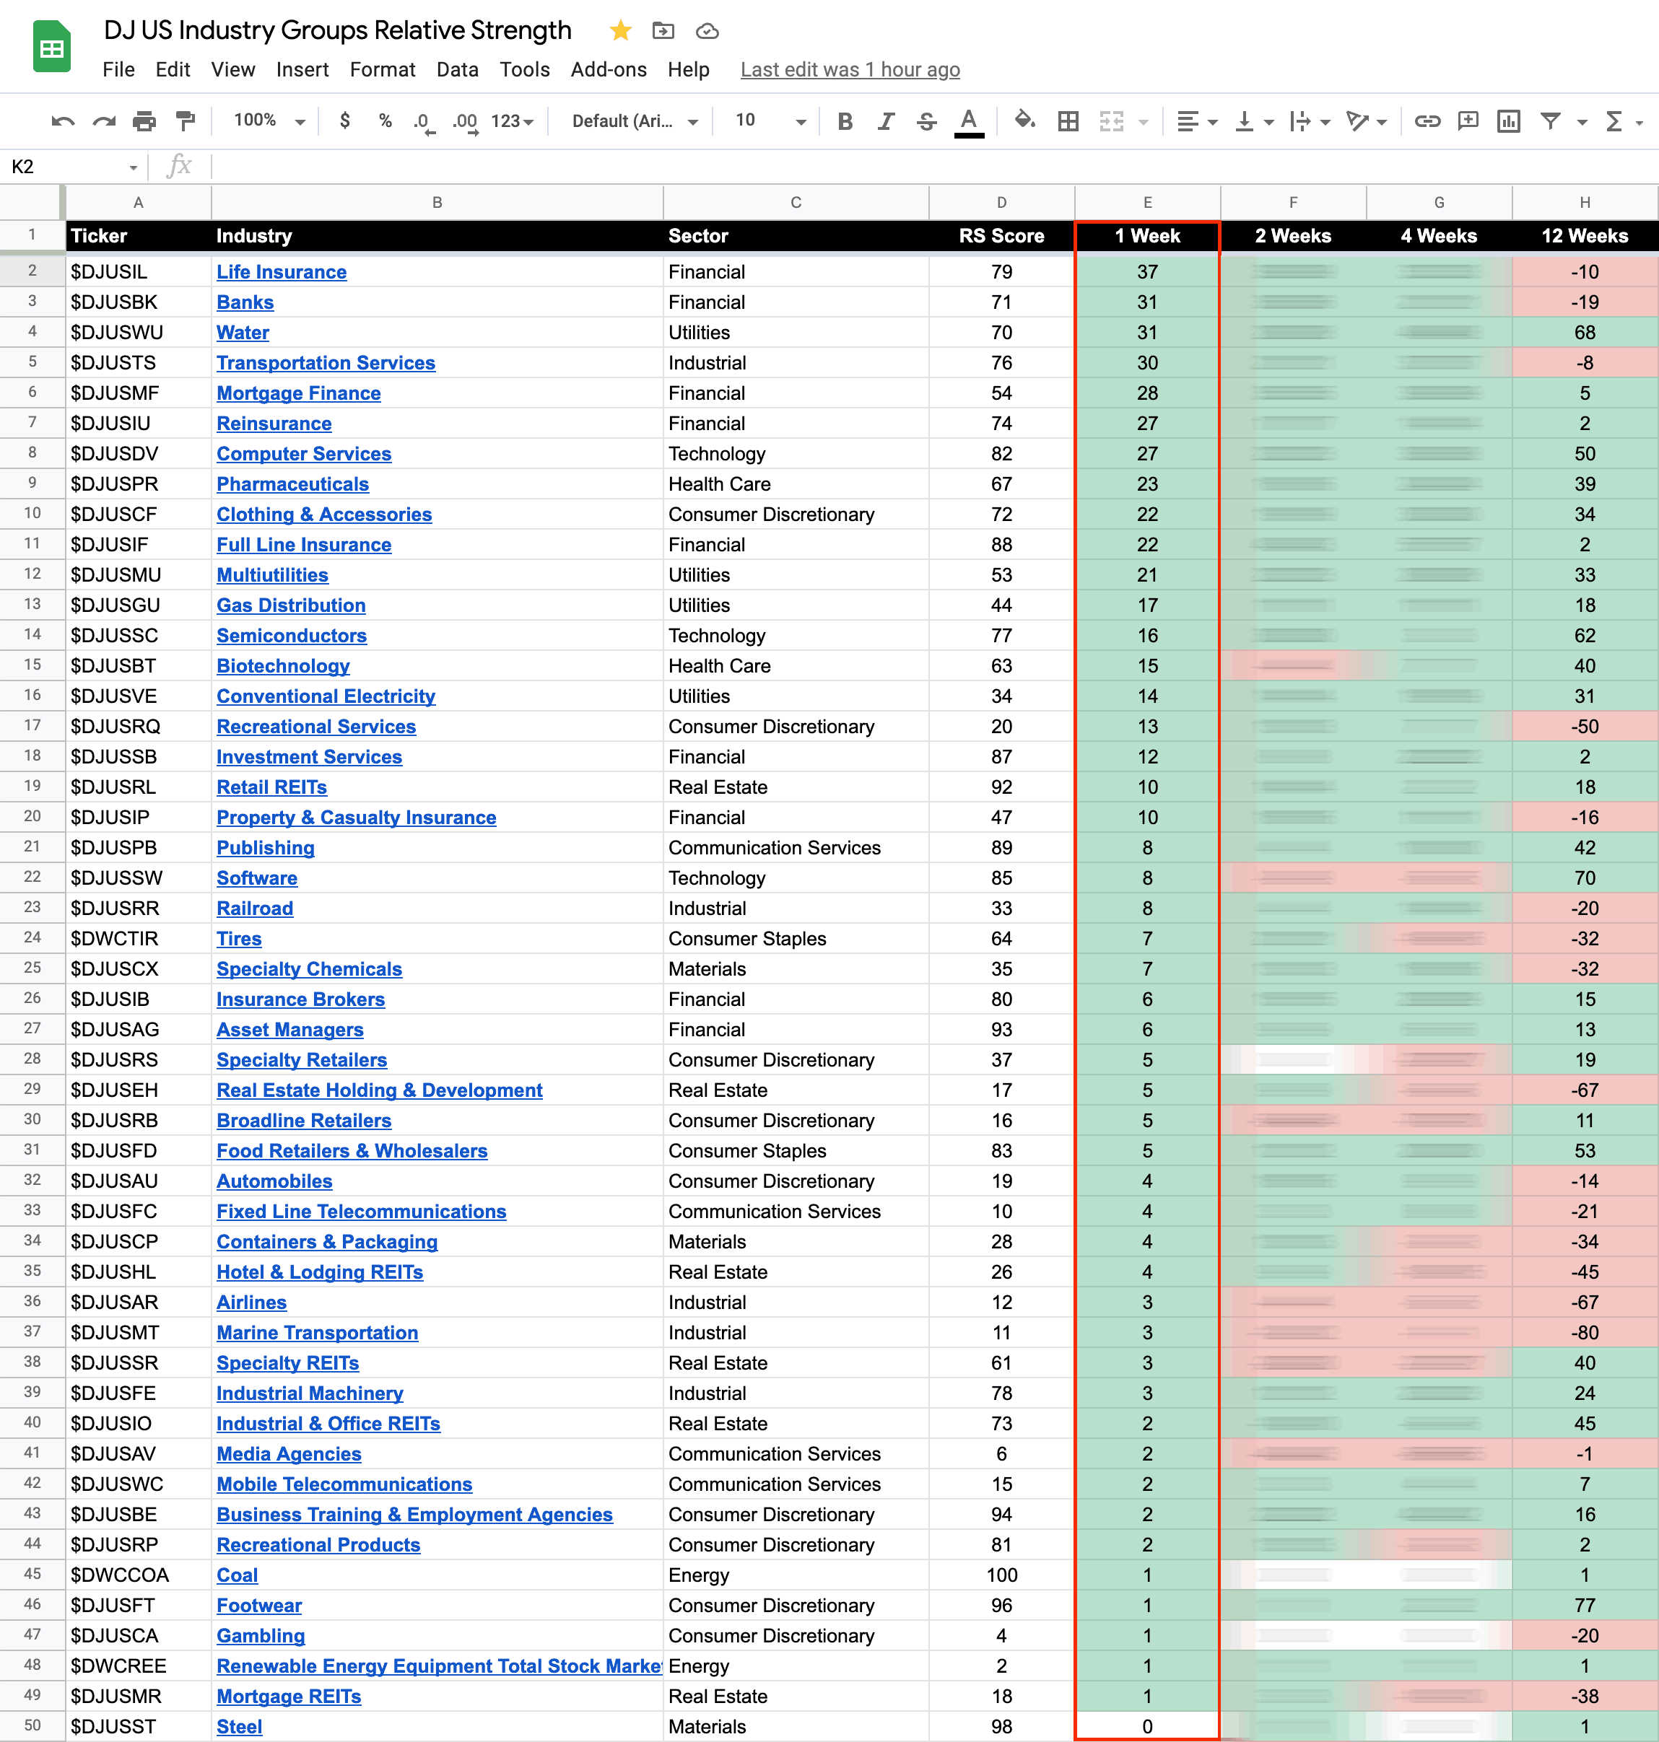Select the $DJUSBK ticker cell
1659x1742 pixels.
tap(139, 302)
